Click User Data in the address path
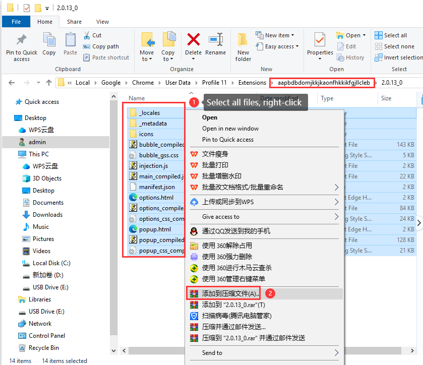Viewport: 423px width, 365px height. point(178,83)
